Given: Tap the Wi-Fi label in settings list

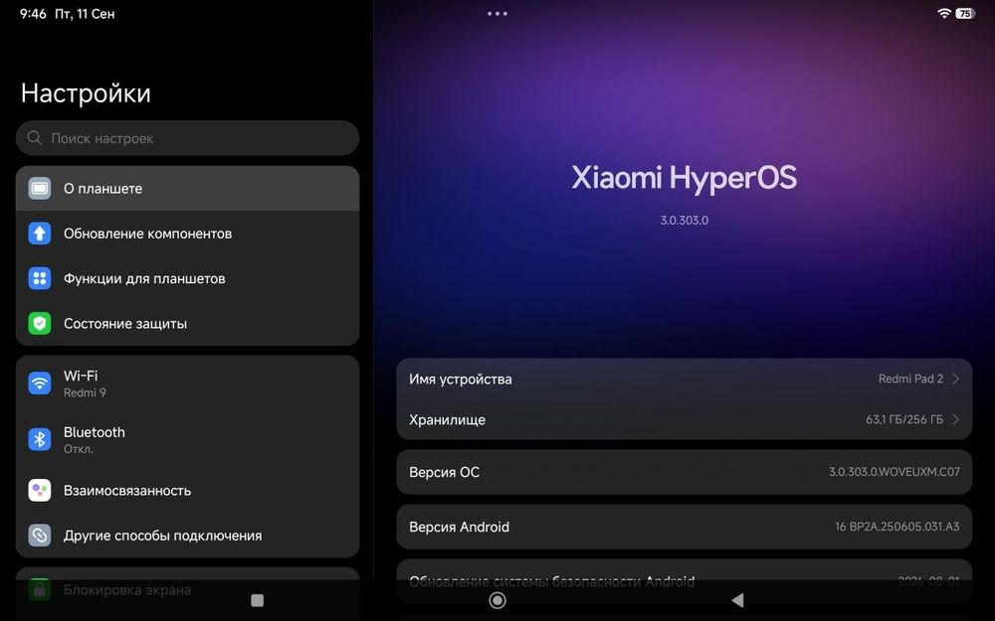Looking at the screenshot, I should [x=81, y=376].
